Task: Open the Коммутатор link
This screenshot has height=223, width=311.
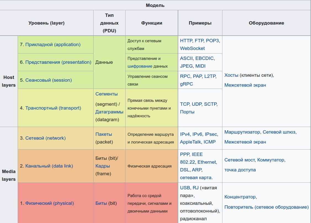Action: click(x=271, y=160)
